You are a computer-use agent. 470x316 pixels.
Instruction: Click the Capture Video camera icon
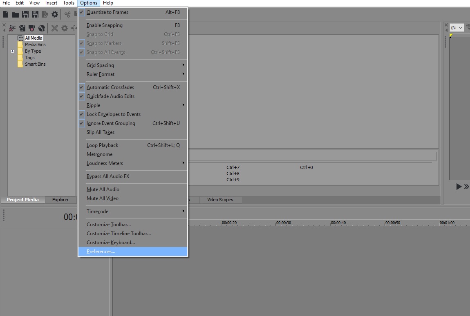pyautogui.click(x=32, y=28)
